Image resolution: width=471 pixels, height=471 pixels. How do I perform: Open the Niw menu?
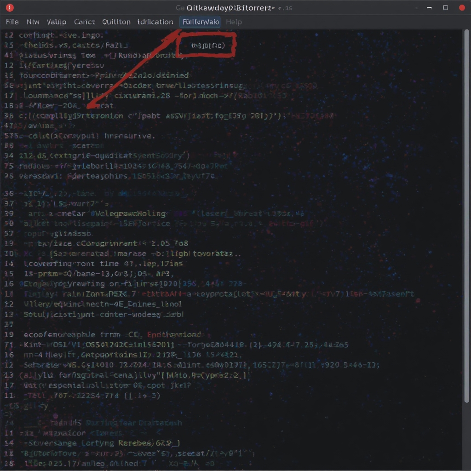[x=33, y=22]
